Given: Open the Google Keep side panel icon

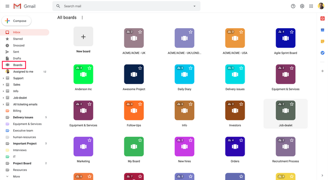Looking at the screenshot, I should [323, 41].
